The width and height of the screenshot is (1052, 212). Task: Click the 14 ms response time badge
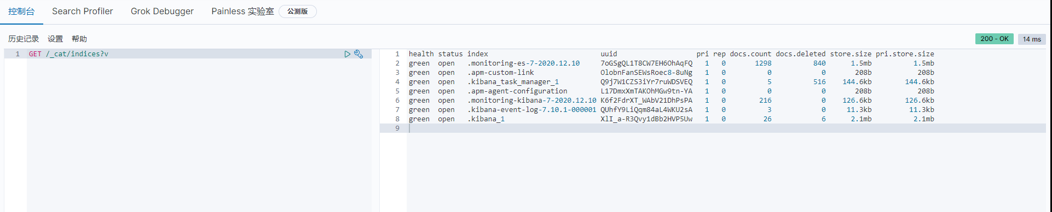pos(1032,39)
